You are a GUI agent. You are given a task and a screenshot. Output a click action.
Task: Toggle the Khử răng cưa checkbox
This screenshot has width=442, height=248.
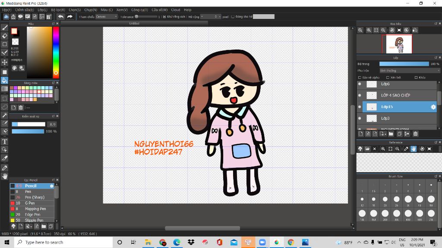[164, 17]
